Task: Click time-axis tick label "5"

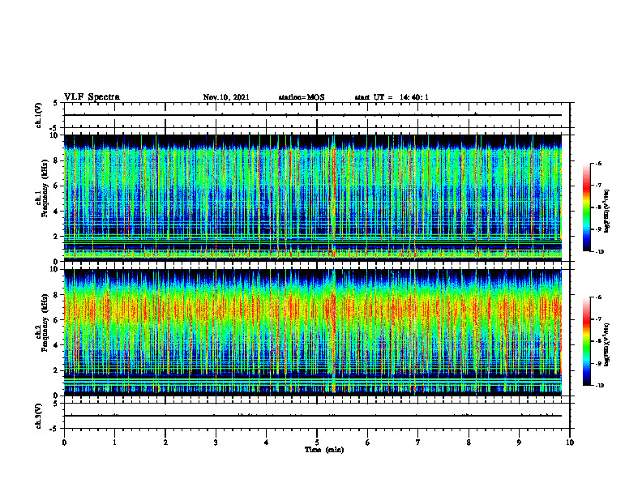Action: [317, 443]
